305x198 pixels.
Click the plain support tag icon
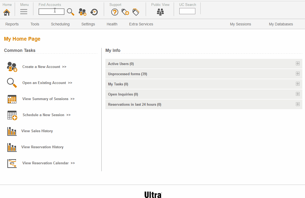tap(136, 12)
